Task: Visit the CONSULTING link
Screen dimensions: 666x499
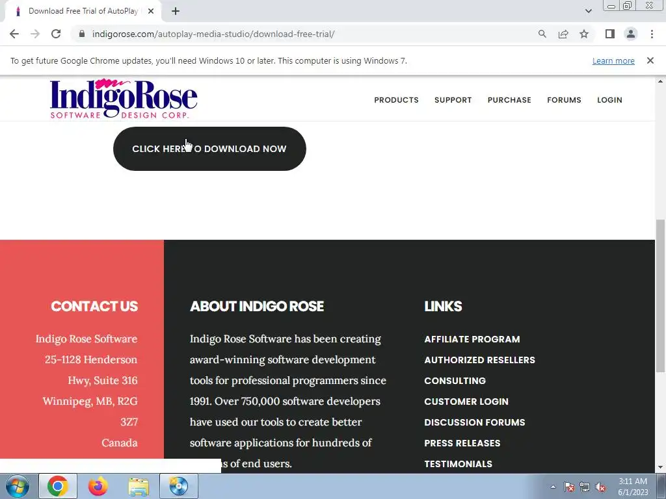Action: pos(455,381)
